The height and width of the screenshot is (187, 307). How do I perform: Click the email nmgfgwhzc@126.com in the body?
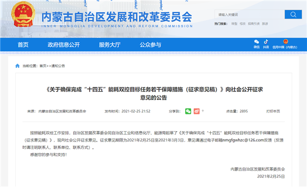click(x=243, y=140)
